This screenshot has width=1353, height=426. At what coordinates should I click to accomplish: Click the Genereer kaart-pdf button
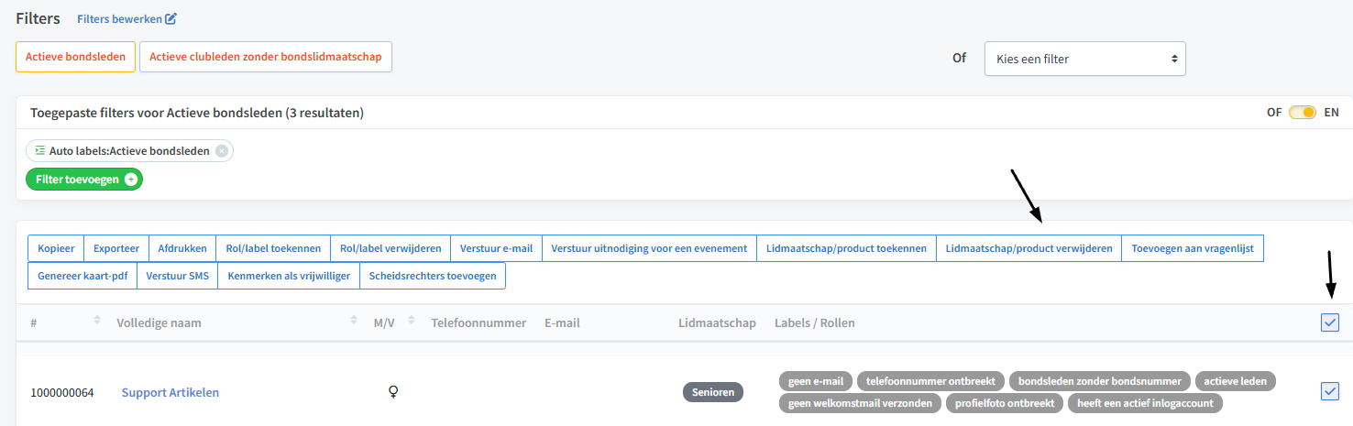coord(82,276)
